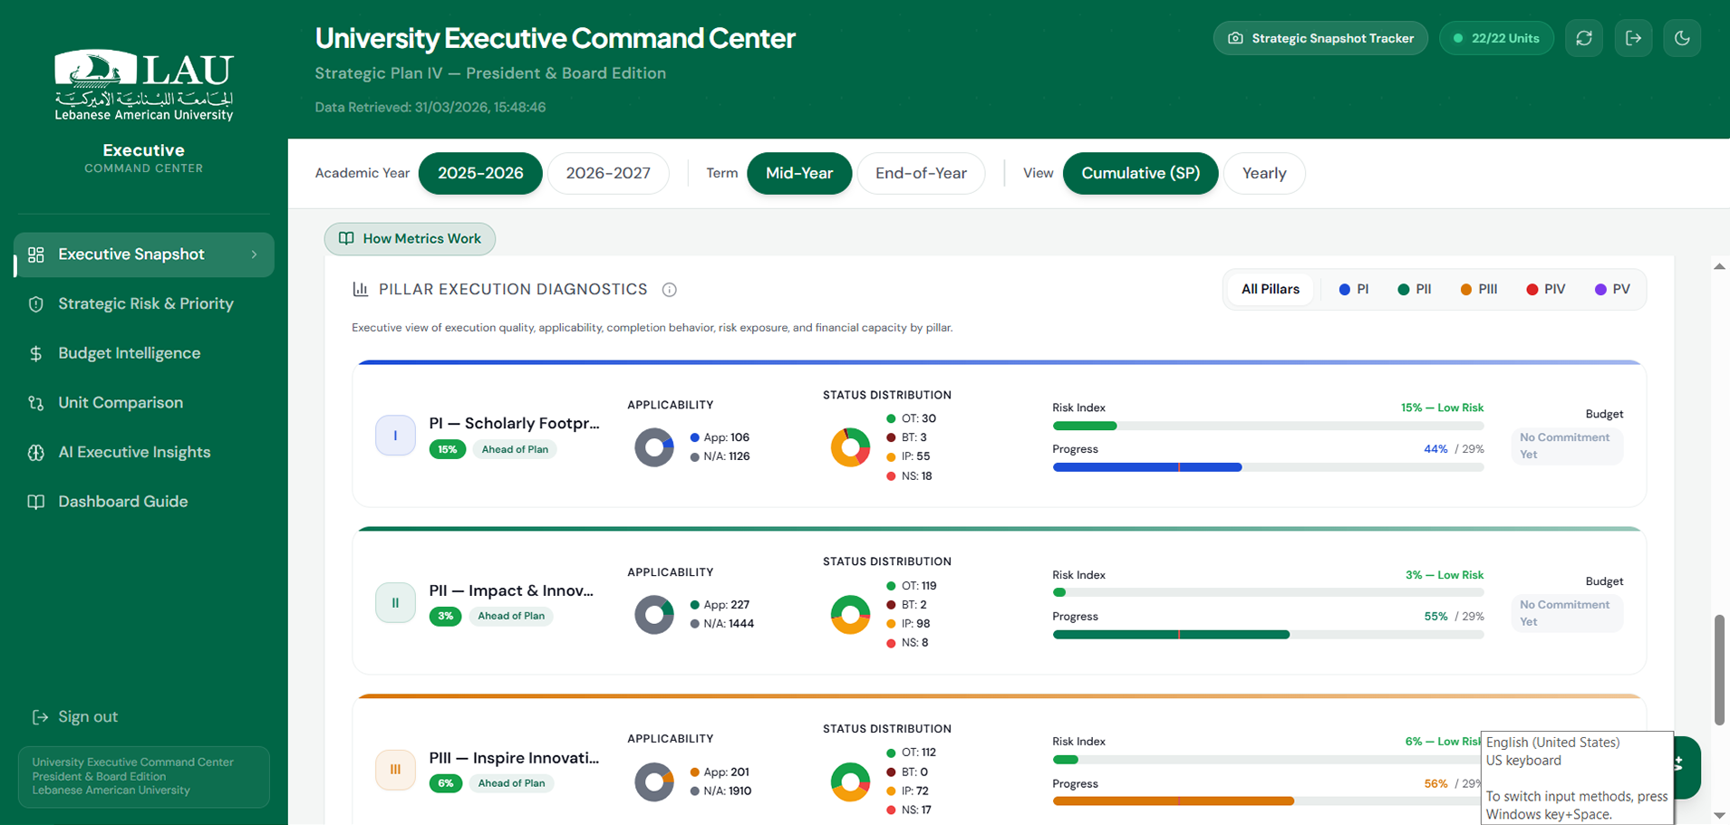Expand the Executive Snapshot chevron arrow
Image resolution: width=1730 pixels, height=825 pixels.
click(x=255, y=254)
